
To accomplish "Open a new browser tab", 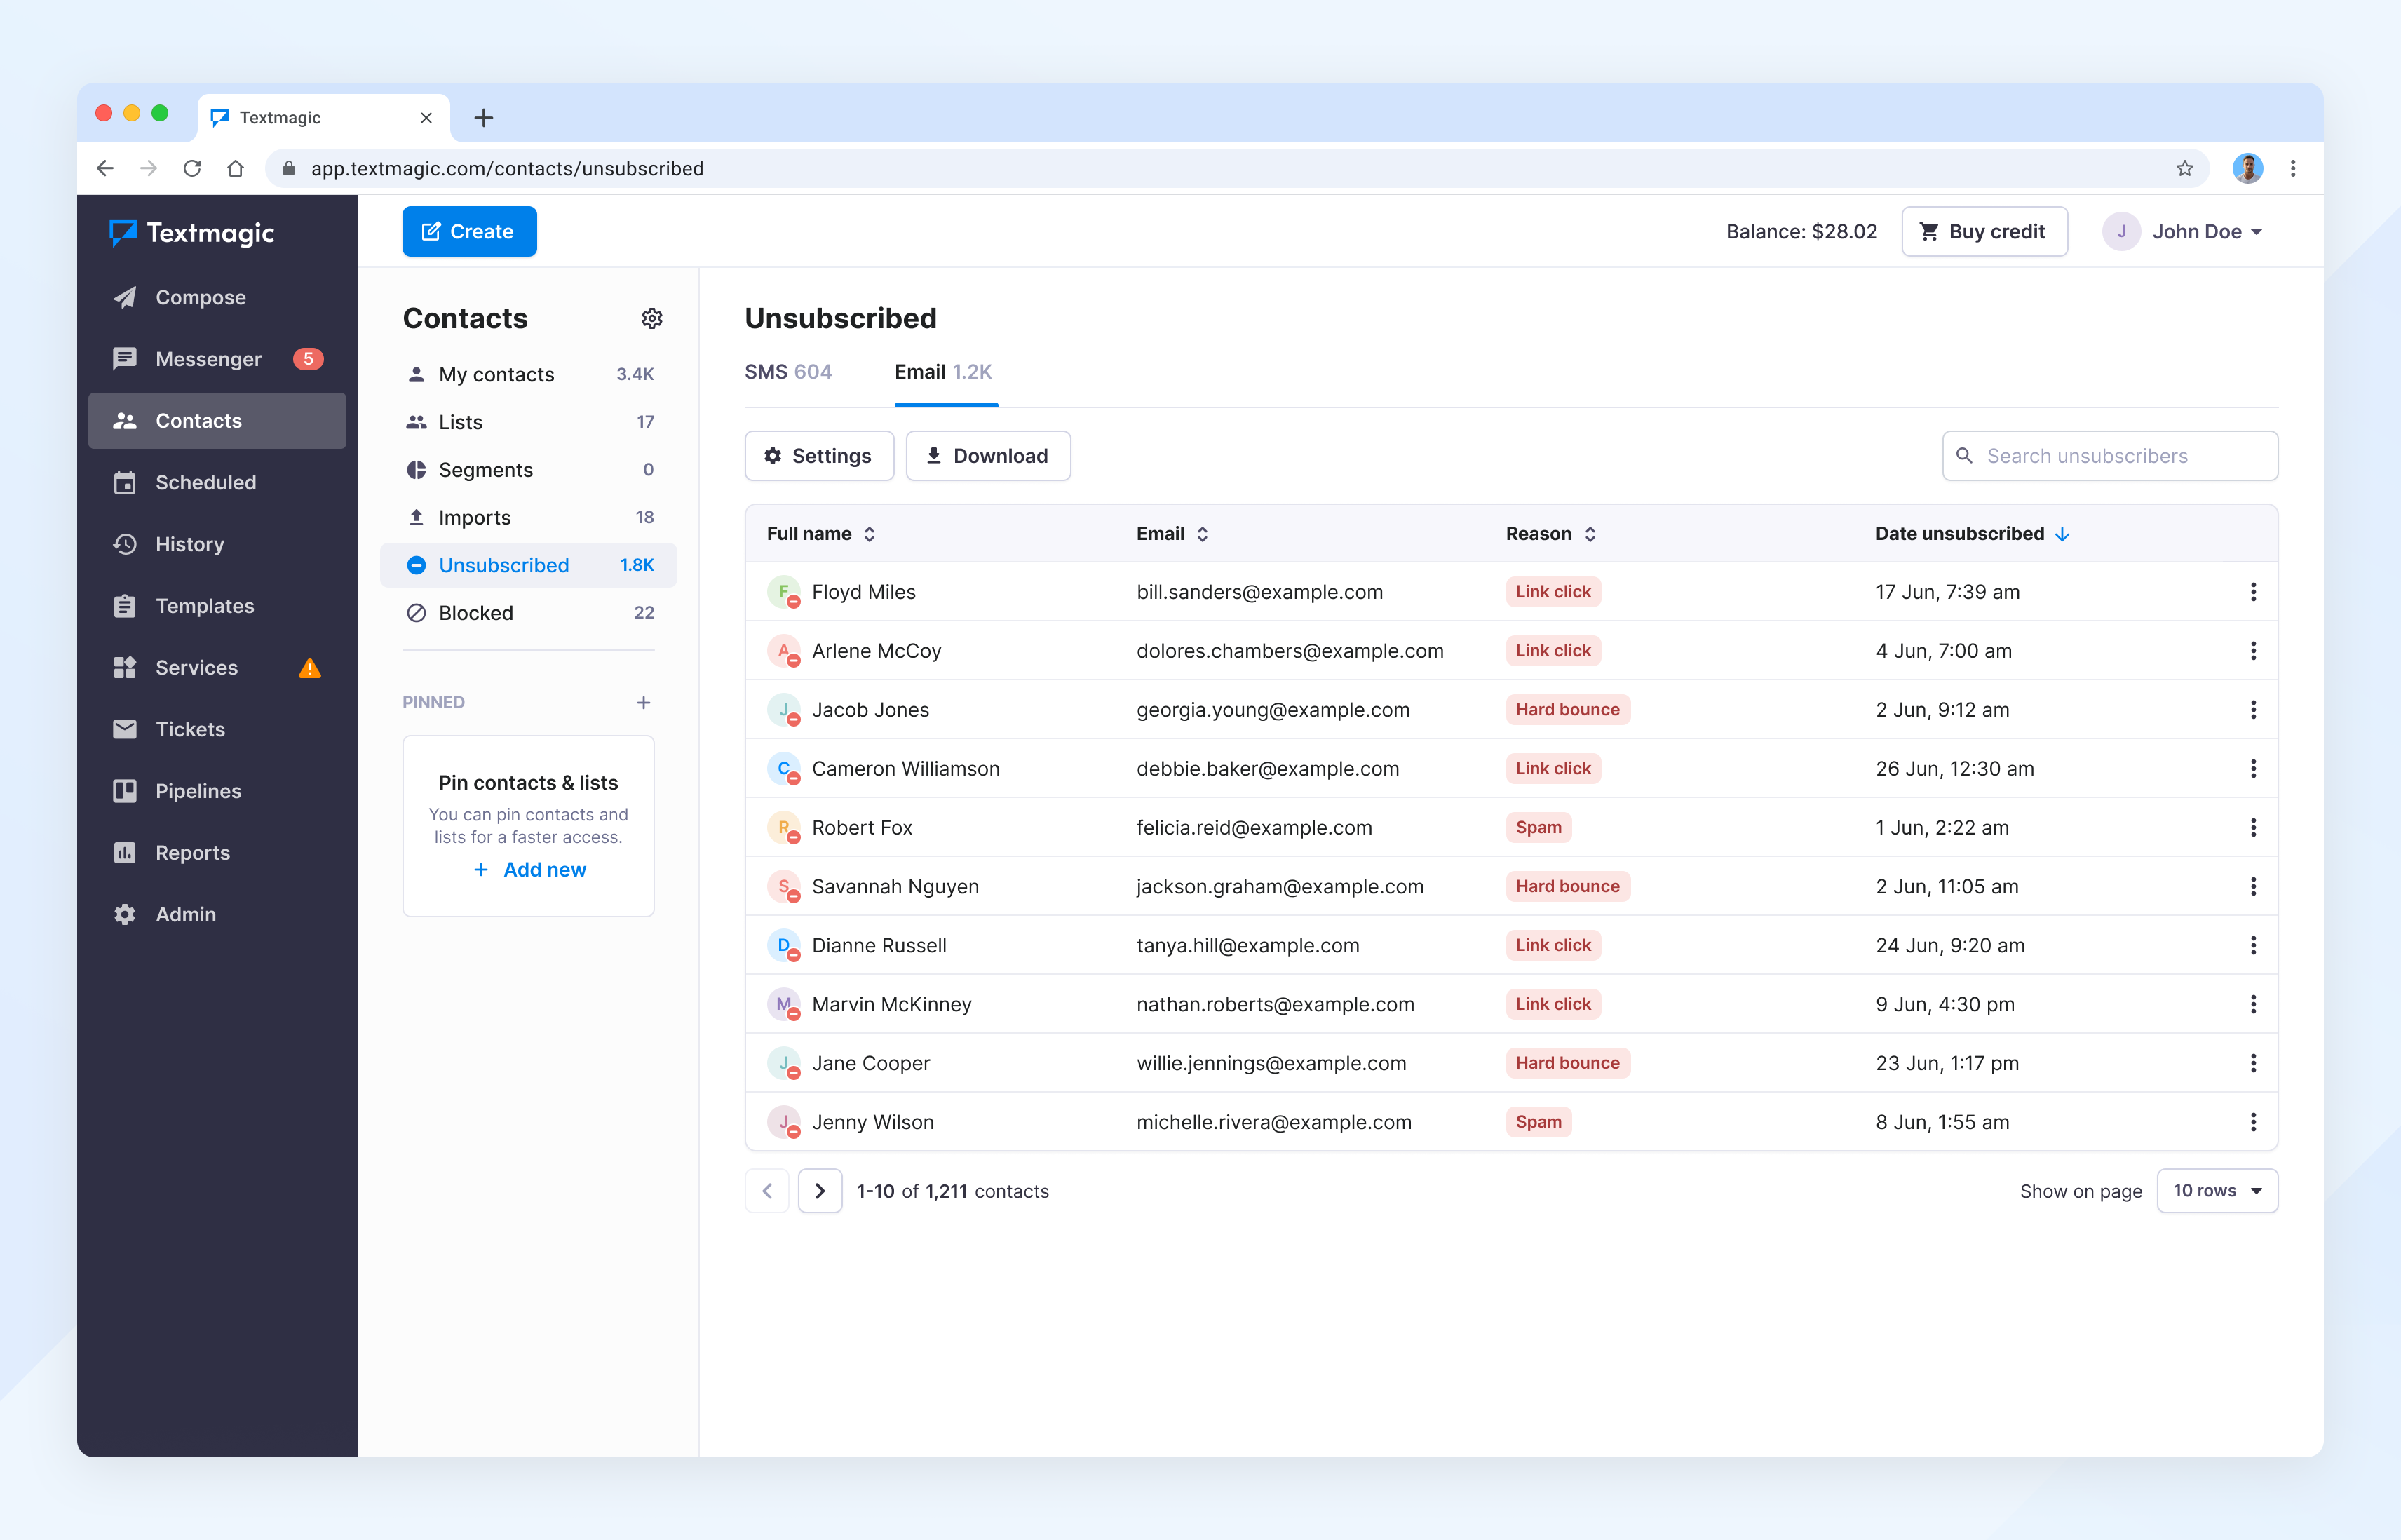I will click(x=484, y=118).
